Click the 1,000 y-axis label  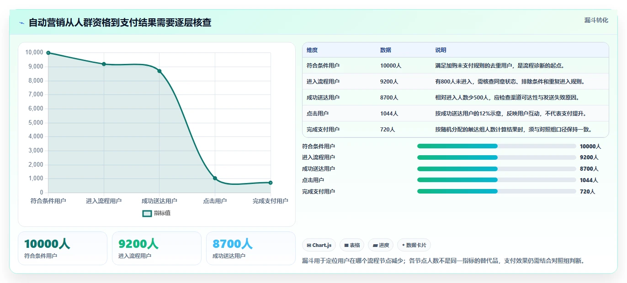tap(36, 178)
